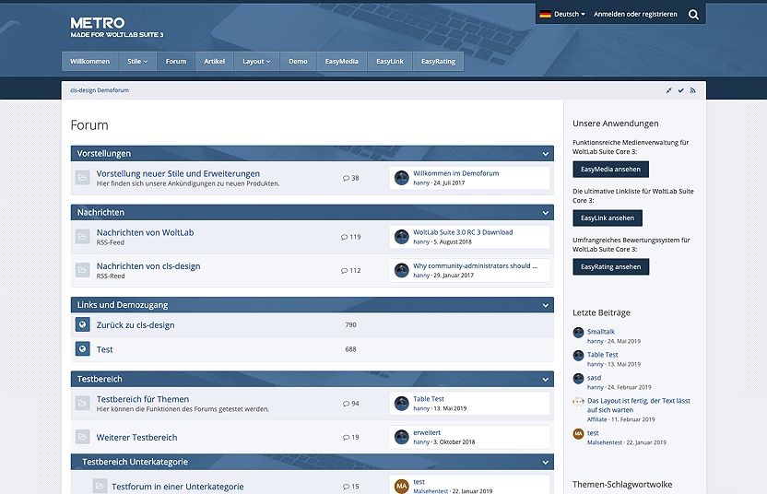Click the pin icon in breadcrumb bar
The height and width of the screenshot is (494, 767).
668,90
